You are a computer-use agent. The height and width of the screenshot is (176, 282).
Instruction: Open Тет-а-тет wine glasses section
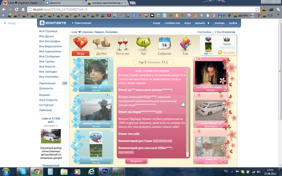tap(122, 43)
